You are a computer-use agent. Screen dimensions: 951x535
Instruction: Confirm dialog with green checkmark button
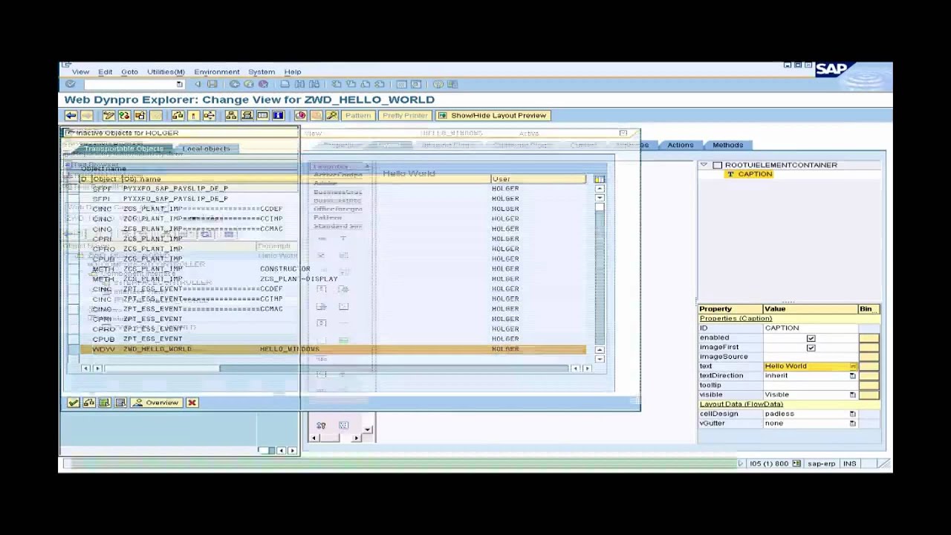[74, 403]
